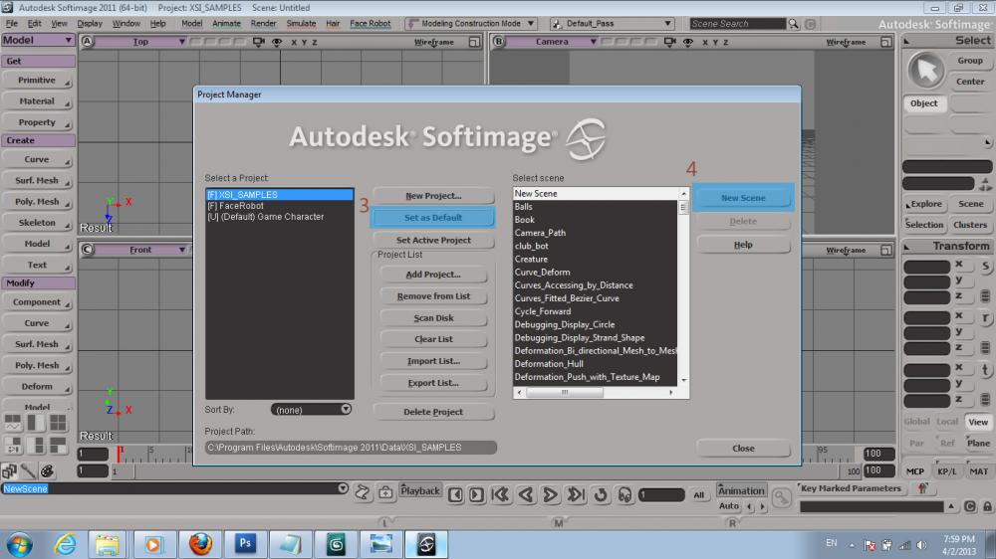The height and width of the screenshot is (559, 996).
Task: Click the scene search magnifier icon
Action: pos(794,23)
